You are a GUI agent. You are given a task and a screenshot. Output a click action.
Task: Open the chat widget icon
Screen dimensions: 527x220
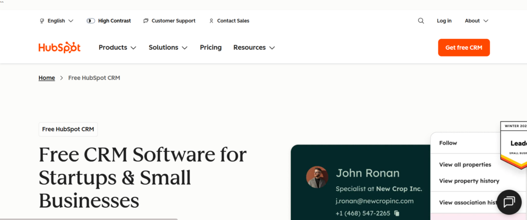point(509,202)
